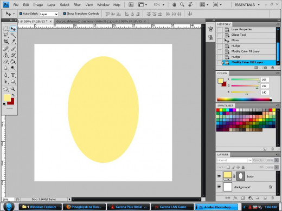Hide the body layer visibility eye
This screenshot has width=282, height=211.
(219, 176)
